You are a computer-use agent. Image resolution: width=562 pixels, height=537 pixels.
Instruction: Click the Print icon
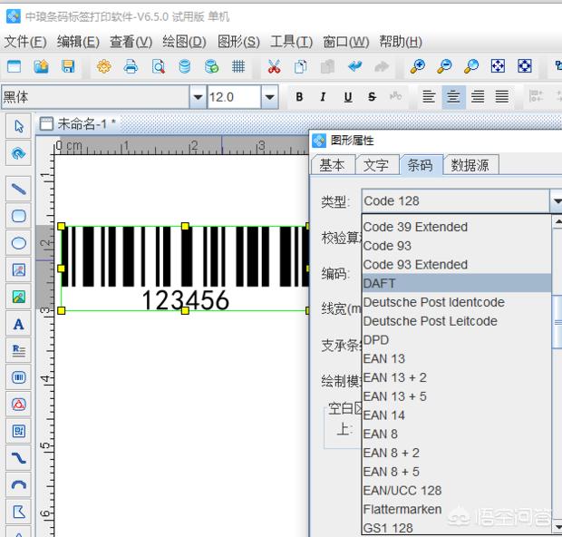pyautogui.click(x=131, y=66)
